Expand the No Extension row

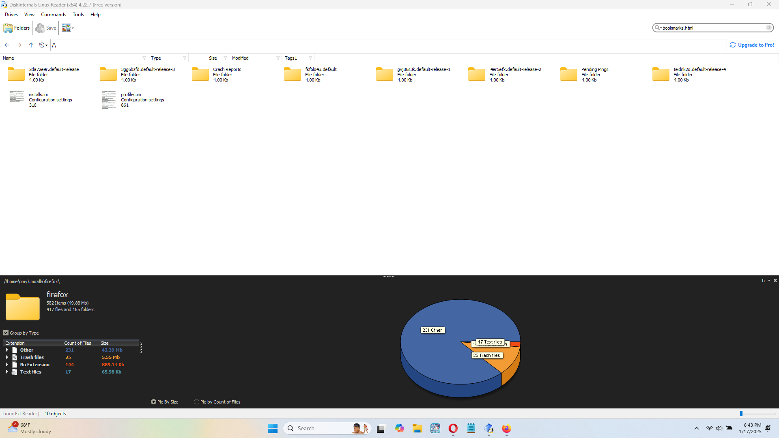point(7,365)
